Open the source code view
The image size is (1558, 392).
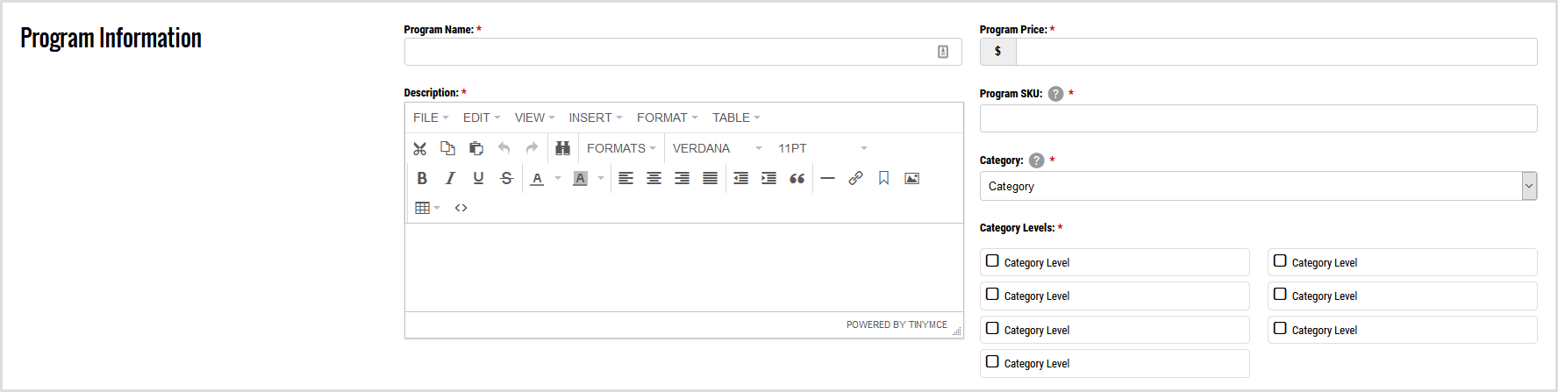click(461, 208)
